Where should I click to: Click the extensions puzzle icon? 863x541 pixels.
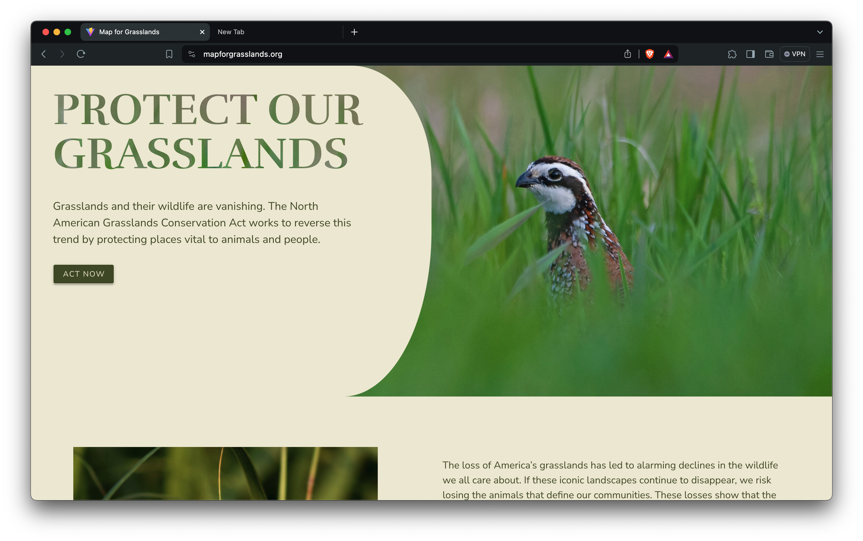(x=732, y=53)
